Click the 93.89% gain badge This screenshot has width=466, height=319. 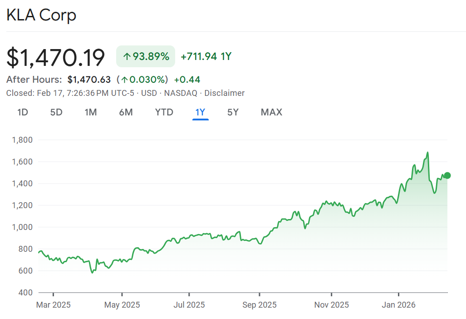click(146, 57)
